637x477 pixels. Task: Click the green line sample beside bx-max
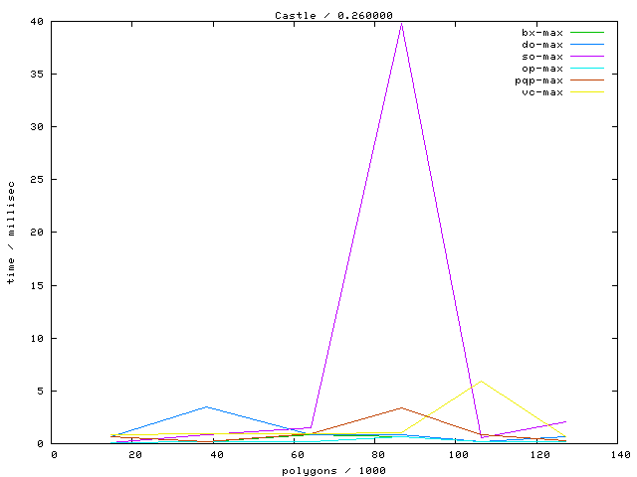(587, 33)
